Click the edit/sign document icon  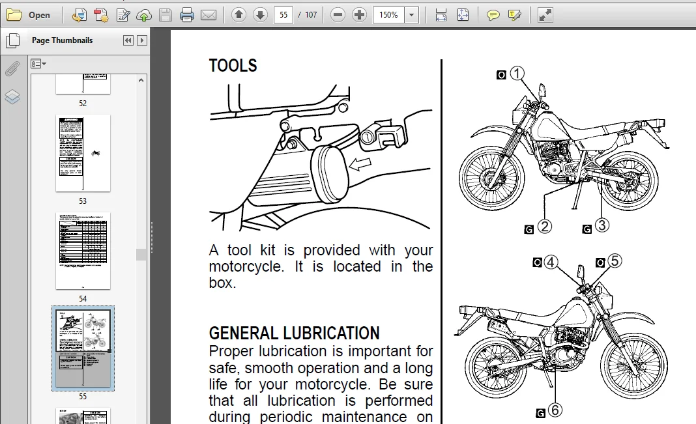tap(123, 15)
